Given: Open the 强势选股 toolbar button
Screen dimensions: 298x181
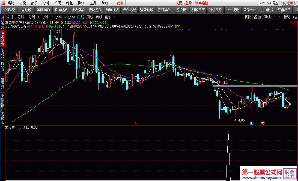Looking at the screenshot, I should pos(147,10).
